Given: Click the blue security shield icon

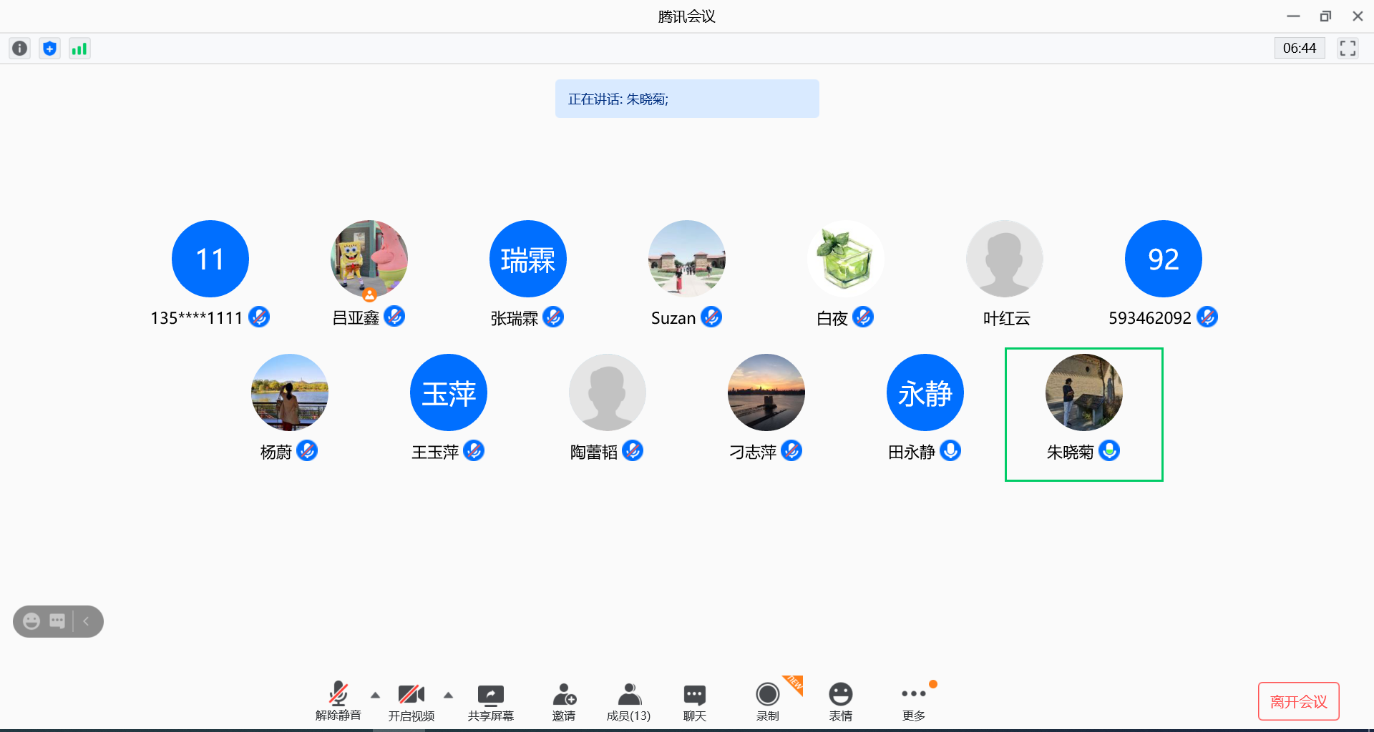Looking at the screenshot, I should [49, 49].
